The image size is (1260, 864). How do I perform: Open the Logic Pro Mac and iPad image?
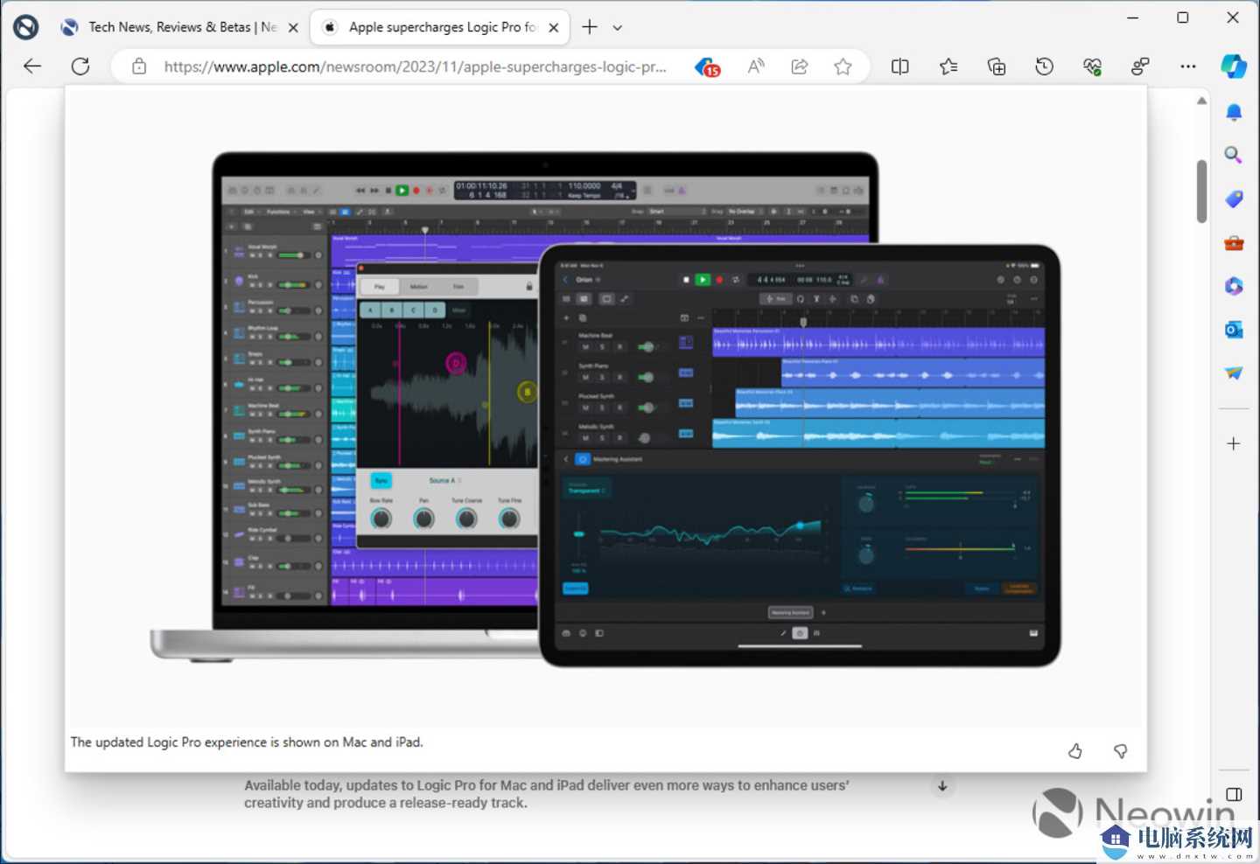click(605, 408)
